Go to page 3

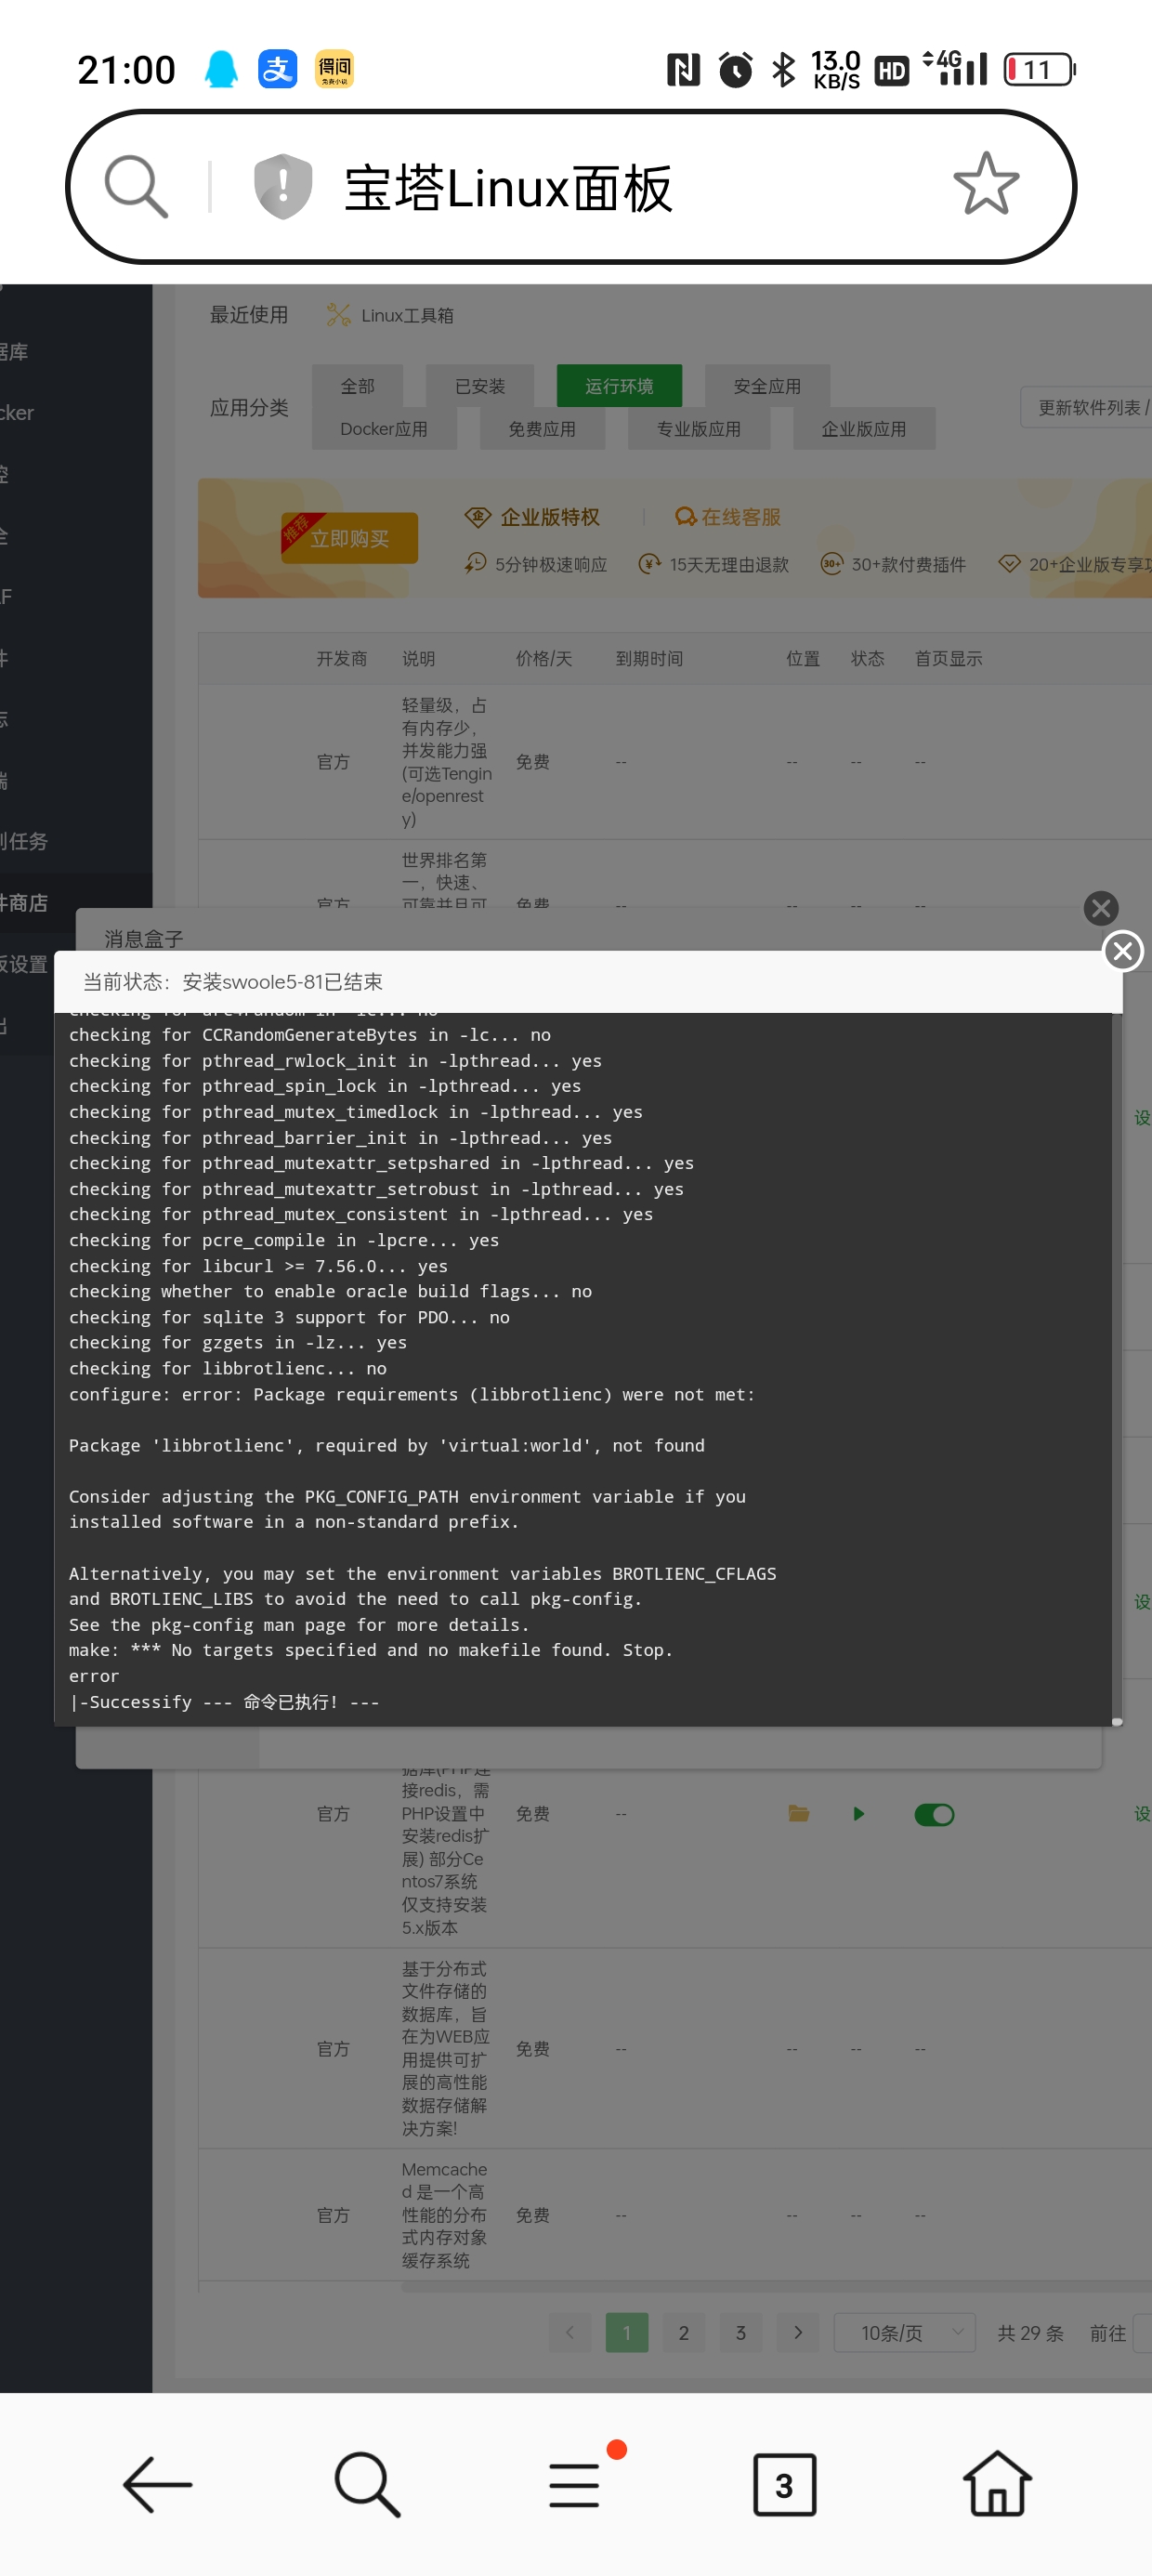pos(741,2332)
